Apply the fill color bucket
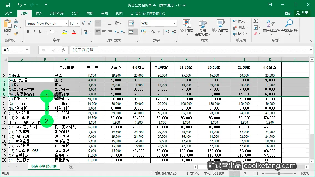The image size is (315, 177). click(64, 32)
